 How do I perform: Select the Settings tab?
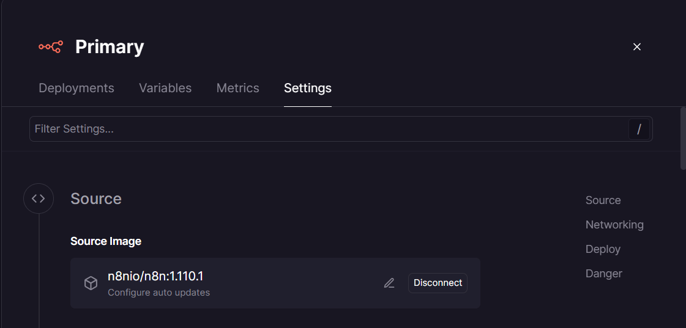point(308,88)
